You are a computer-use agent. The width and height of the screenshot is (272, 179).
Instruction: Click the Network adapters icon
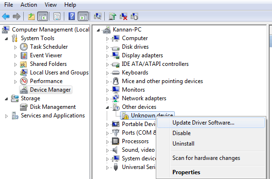[116, 98]
